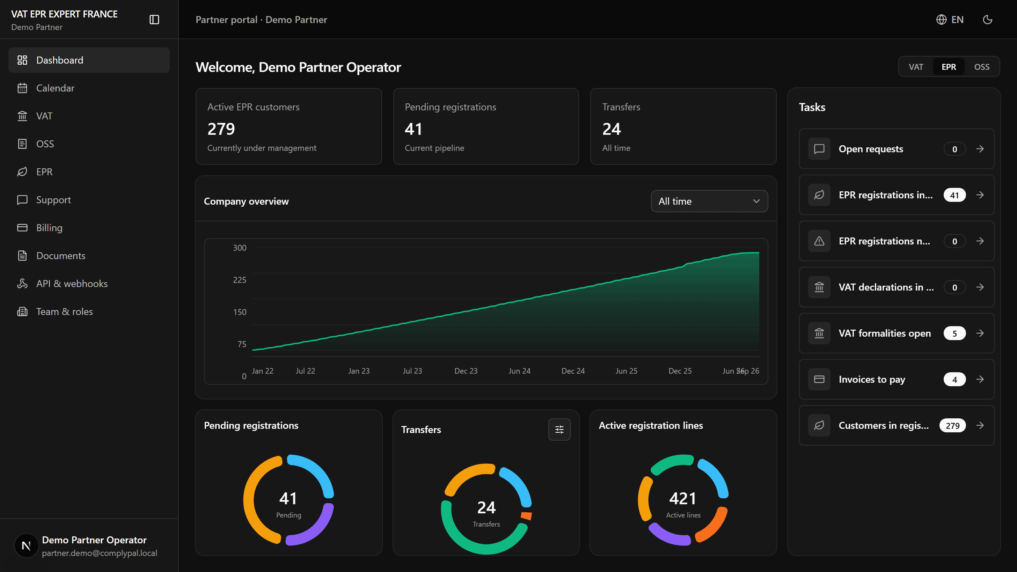Open the EN language selector
1017x572 pixels.
950,19
